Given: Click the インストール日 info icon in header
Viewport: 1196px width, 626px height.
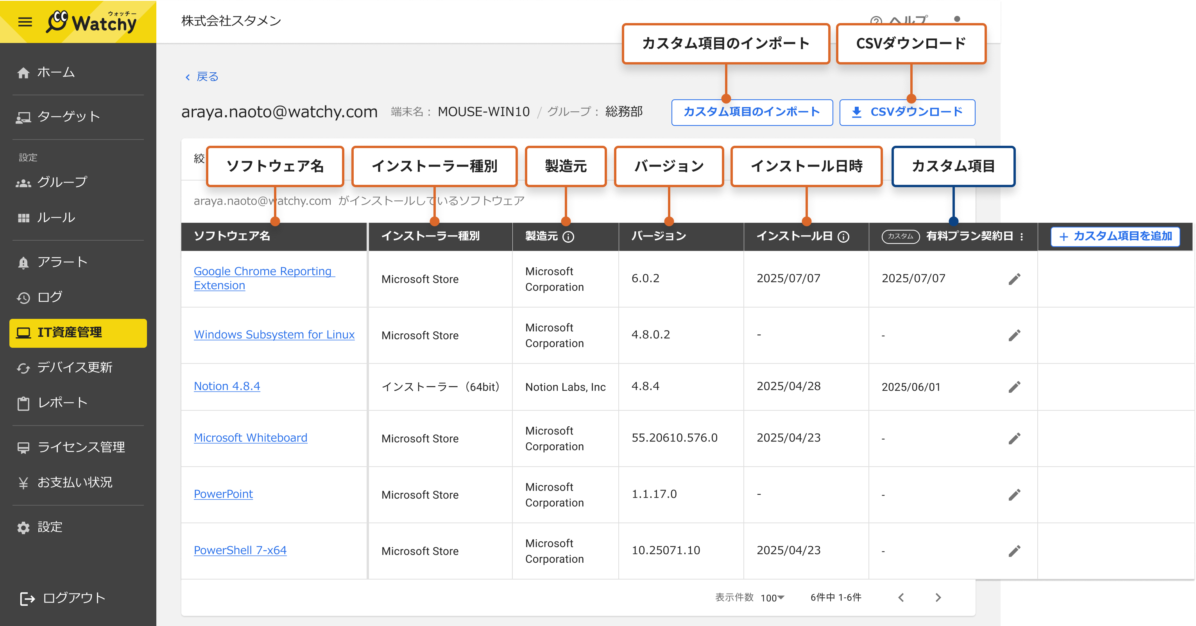Looking at the screenshot, I should coord(843,237).
